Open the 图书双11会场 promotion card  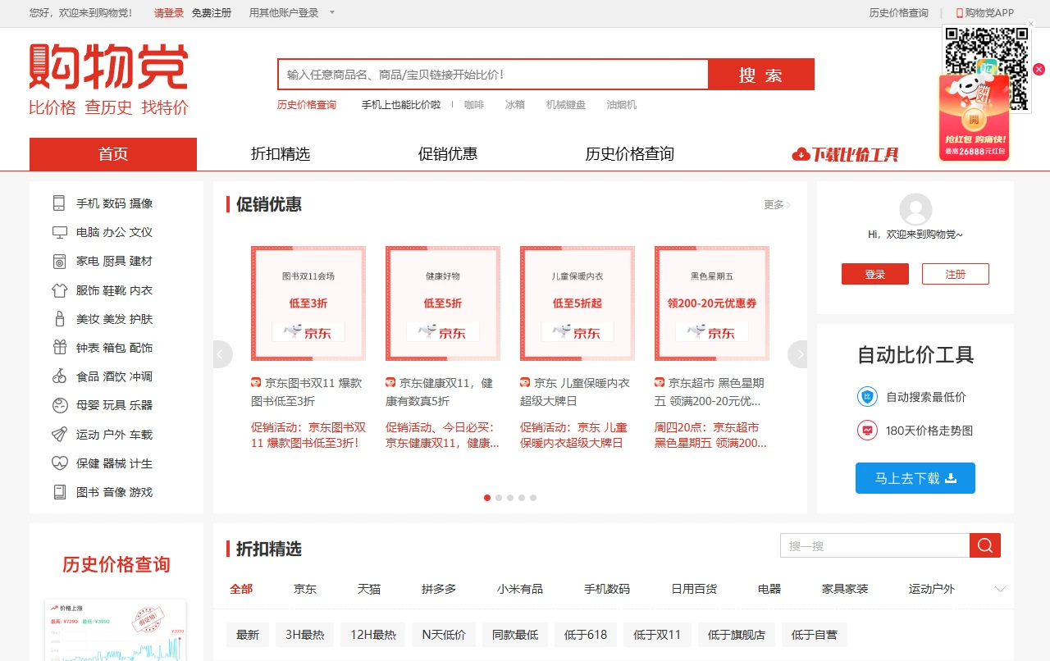tap(308, 303)
